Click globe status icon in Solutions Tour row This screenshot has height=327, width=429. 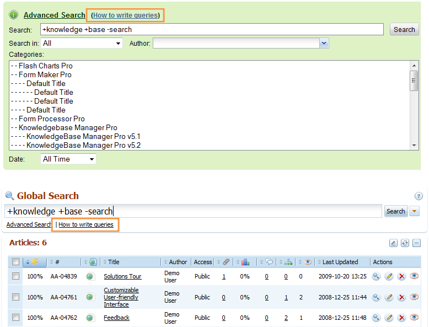click(x=90, y=276)
